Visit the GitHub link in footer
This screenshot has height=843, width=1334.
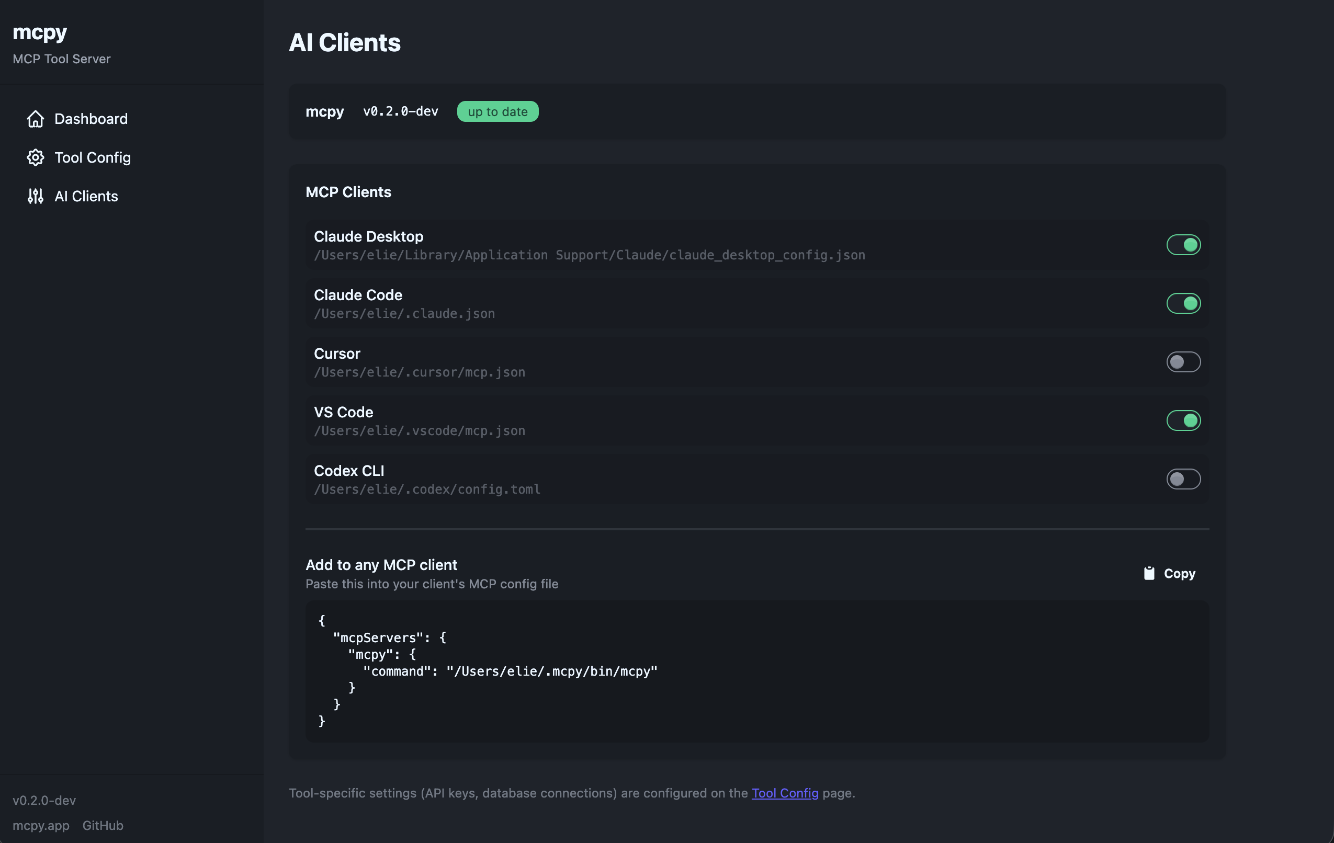[103, 825]
